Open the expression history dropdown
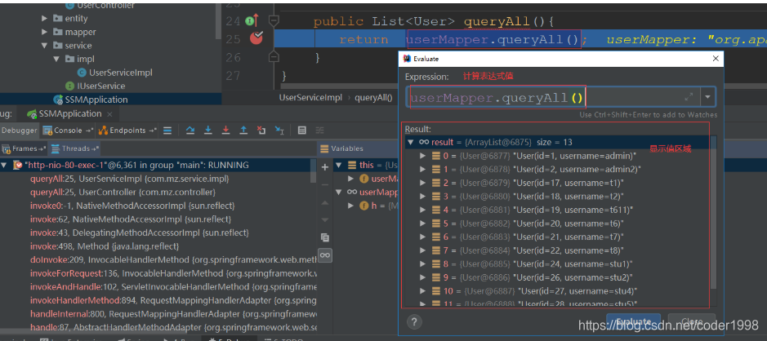 (x=707, y=97)
